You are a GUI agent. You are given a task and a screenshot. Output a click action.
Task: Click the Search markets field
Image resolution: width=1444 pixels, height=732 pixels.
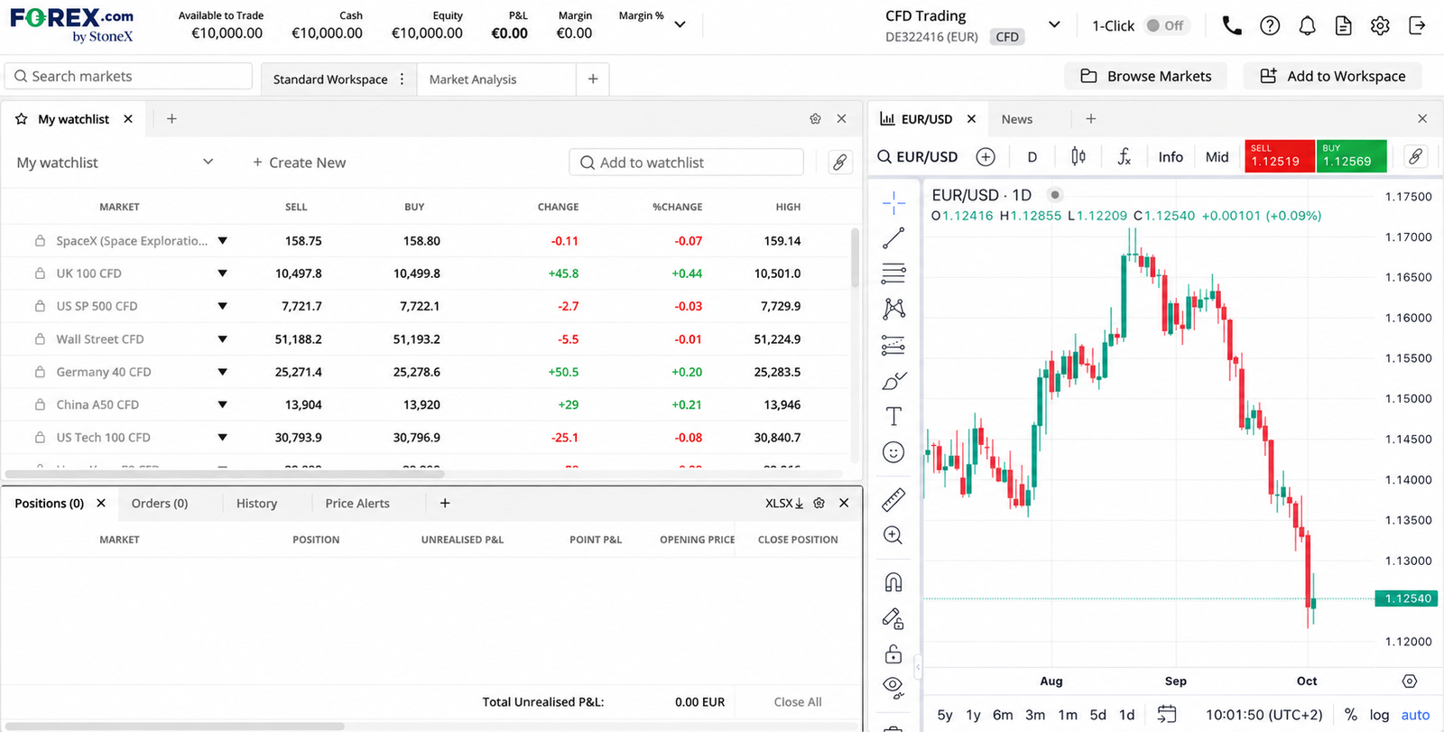pyautogui.click(x=128, y=77)
